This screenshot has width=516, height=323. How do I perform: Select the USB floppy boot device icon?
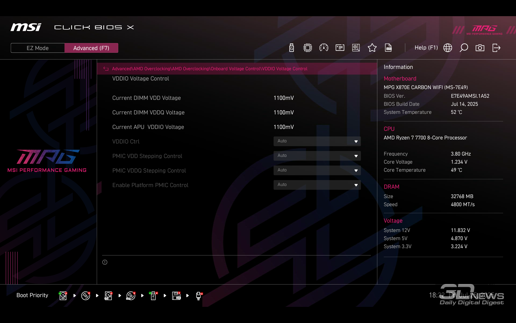point(176,296)
